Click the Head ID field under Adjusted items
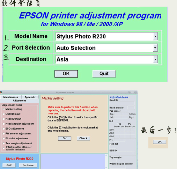The image size is (177, 169). tap(122, 103)
